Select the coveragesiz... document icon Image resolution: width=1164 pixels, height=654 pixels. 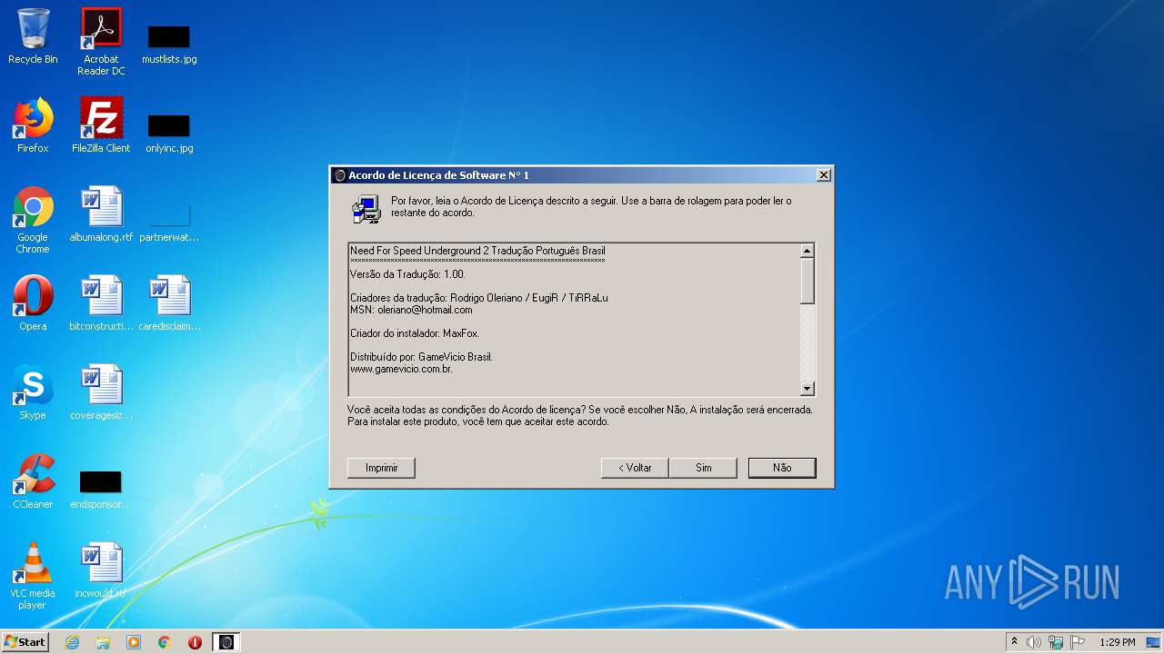point(101,392)
